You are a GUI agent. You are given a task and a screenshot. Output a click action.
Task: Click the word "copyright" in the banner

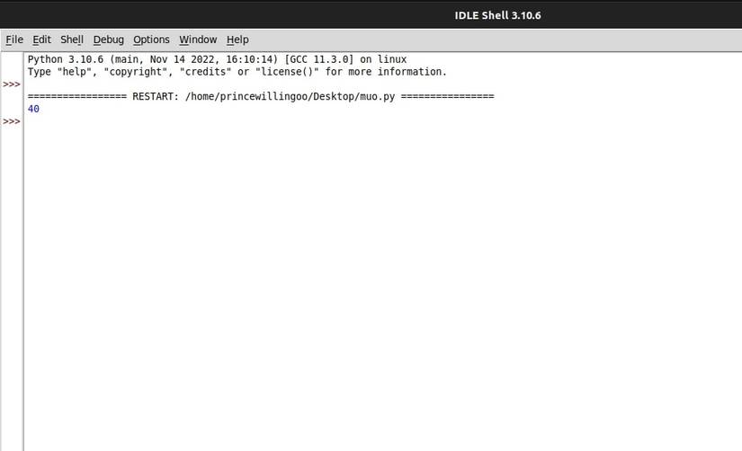click(136, 72)
